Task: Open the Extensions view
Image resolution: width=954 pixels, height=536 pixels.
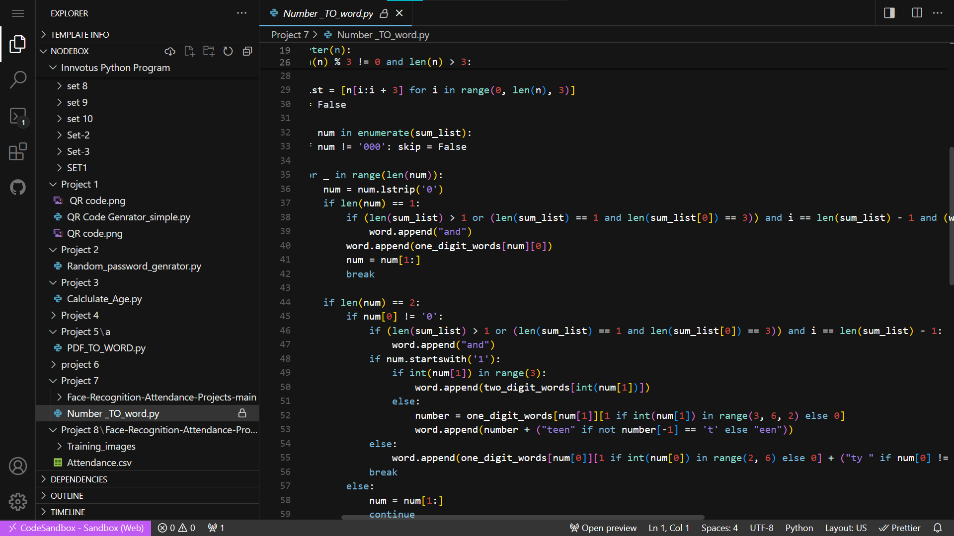Action: [x=18, y=151]
